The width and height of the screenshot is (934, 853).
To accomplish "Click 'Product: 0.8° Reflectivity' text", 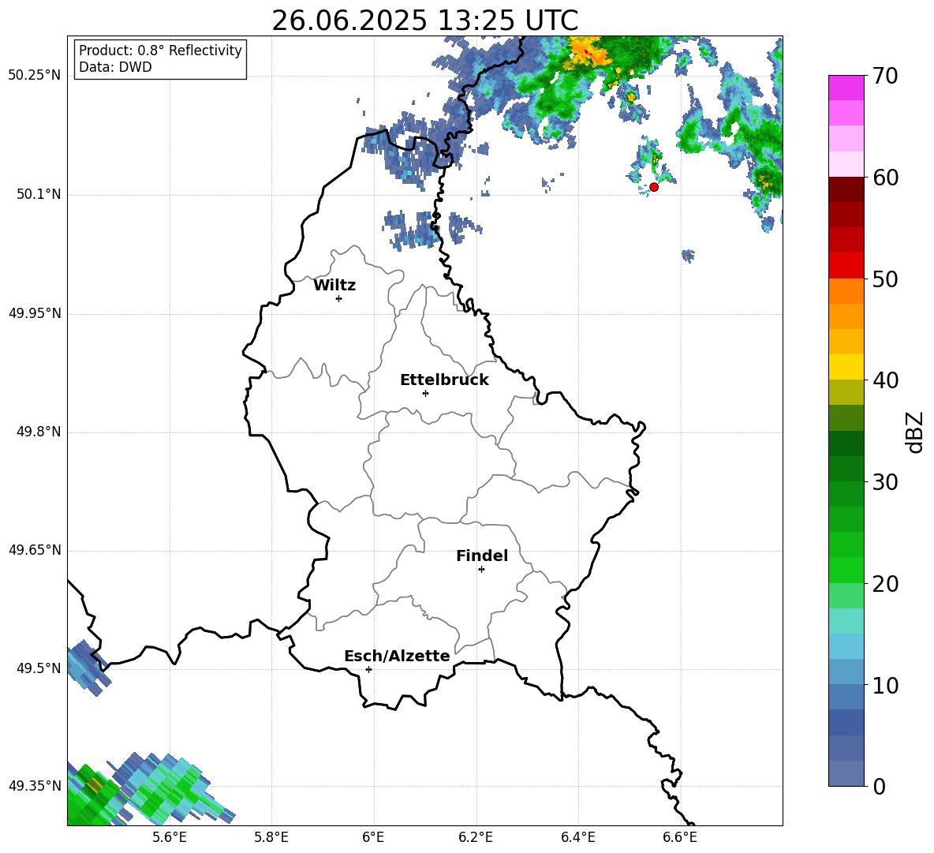I will pyautogui.click(x=160, y=51).
